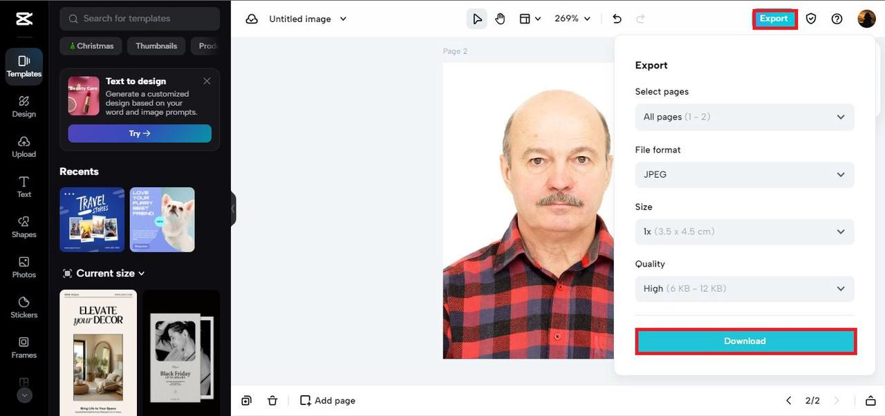Click the next page arrow
This screenshot has width=885, height=416.
coord(837,401)
